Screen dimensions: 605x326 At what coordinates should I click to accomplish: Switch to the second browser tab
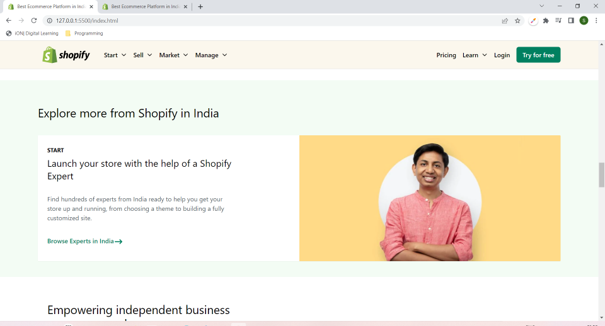tap(145, 6)
